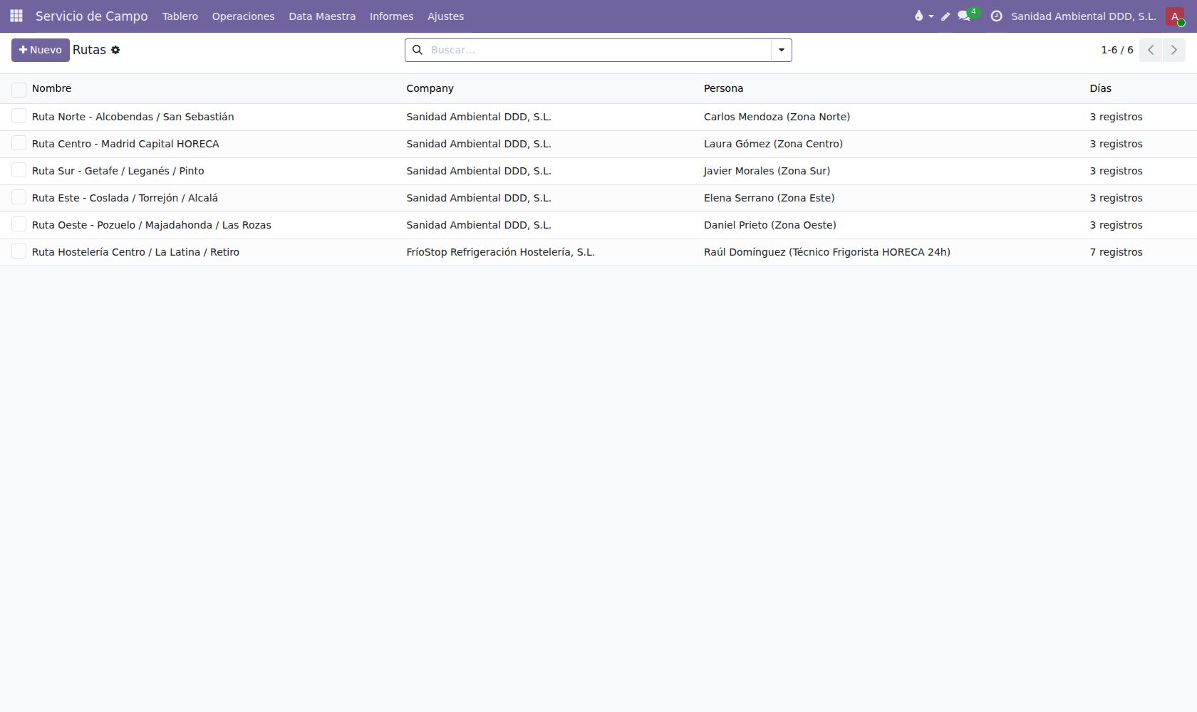Create a new route with Nuevo
The image size is (1197, 712).
[41, 50]
